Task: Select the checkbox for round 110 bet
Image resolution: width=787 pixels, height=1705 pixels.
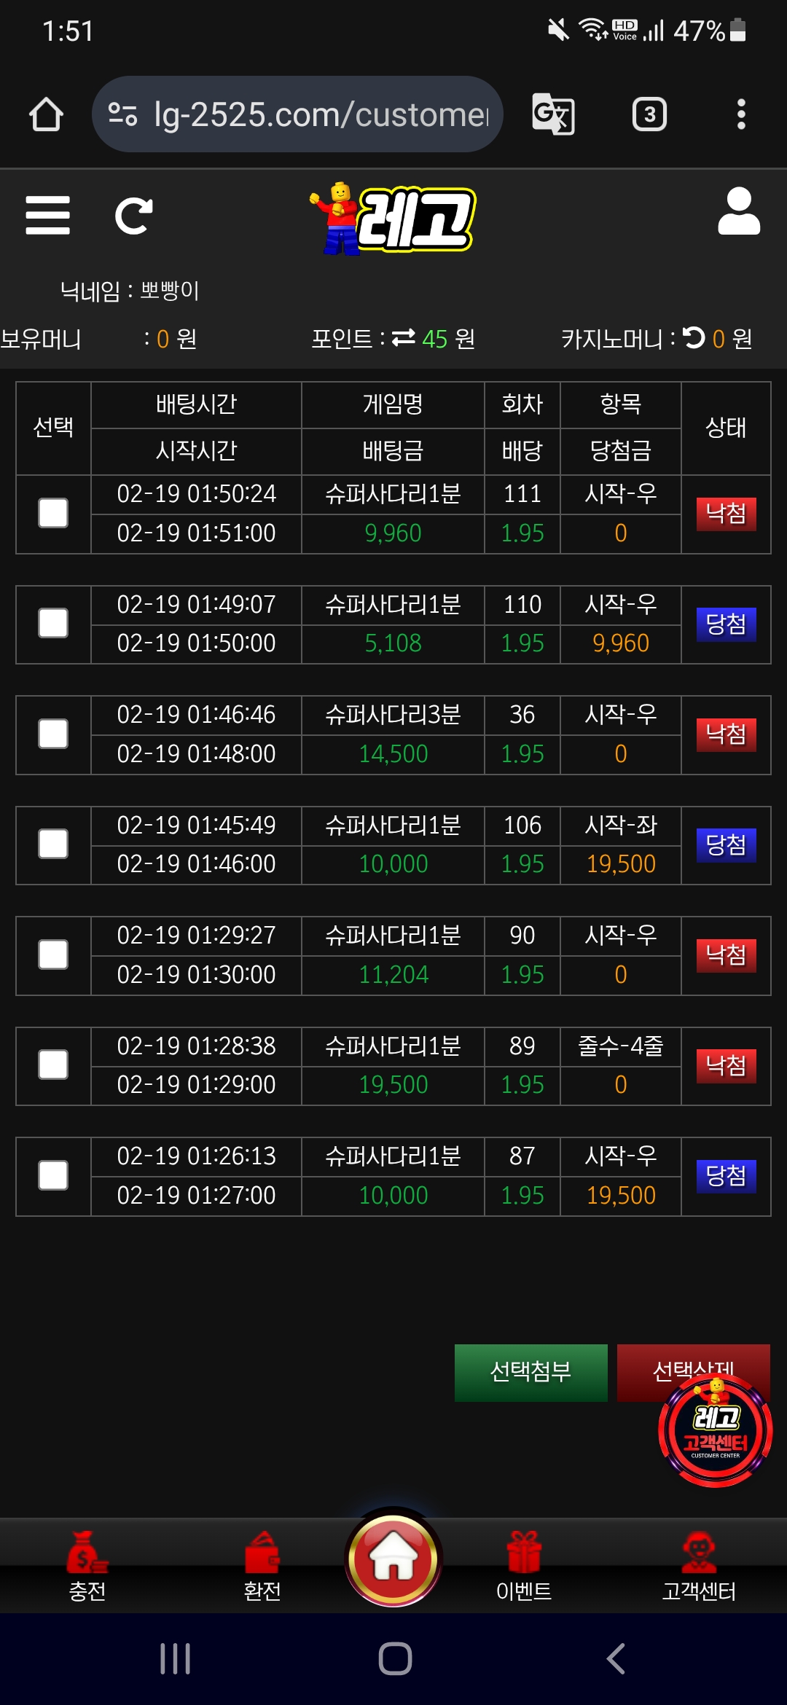Action: (x=53, y=624)
